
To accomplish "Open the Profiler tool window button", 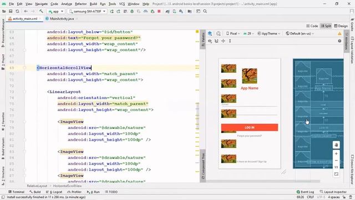I will click(74, 192).
